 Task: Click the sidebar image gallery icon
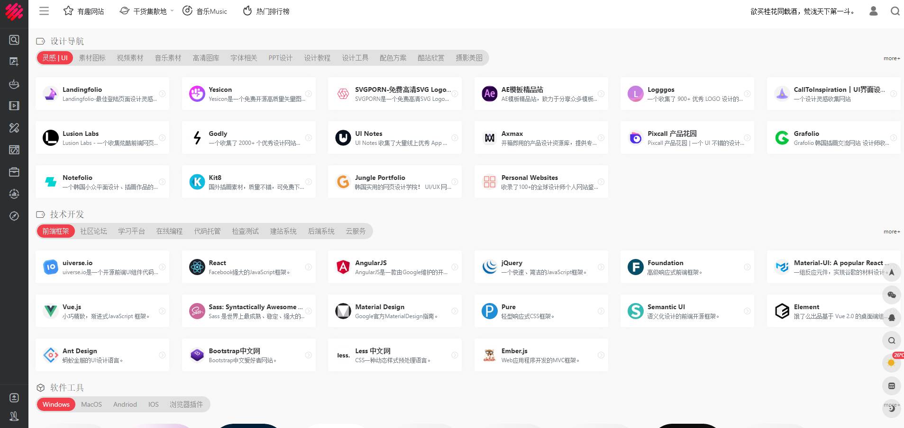tap(14, 150)
